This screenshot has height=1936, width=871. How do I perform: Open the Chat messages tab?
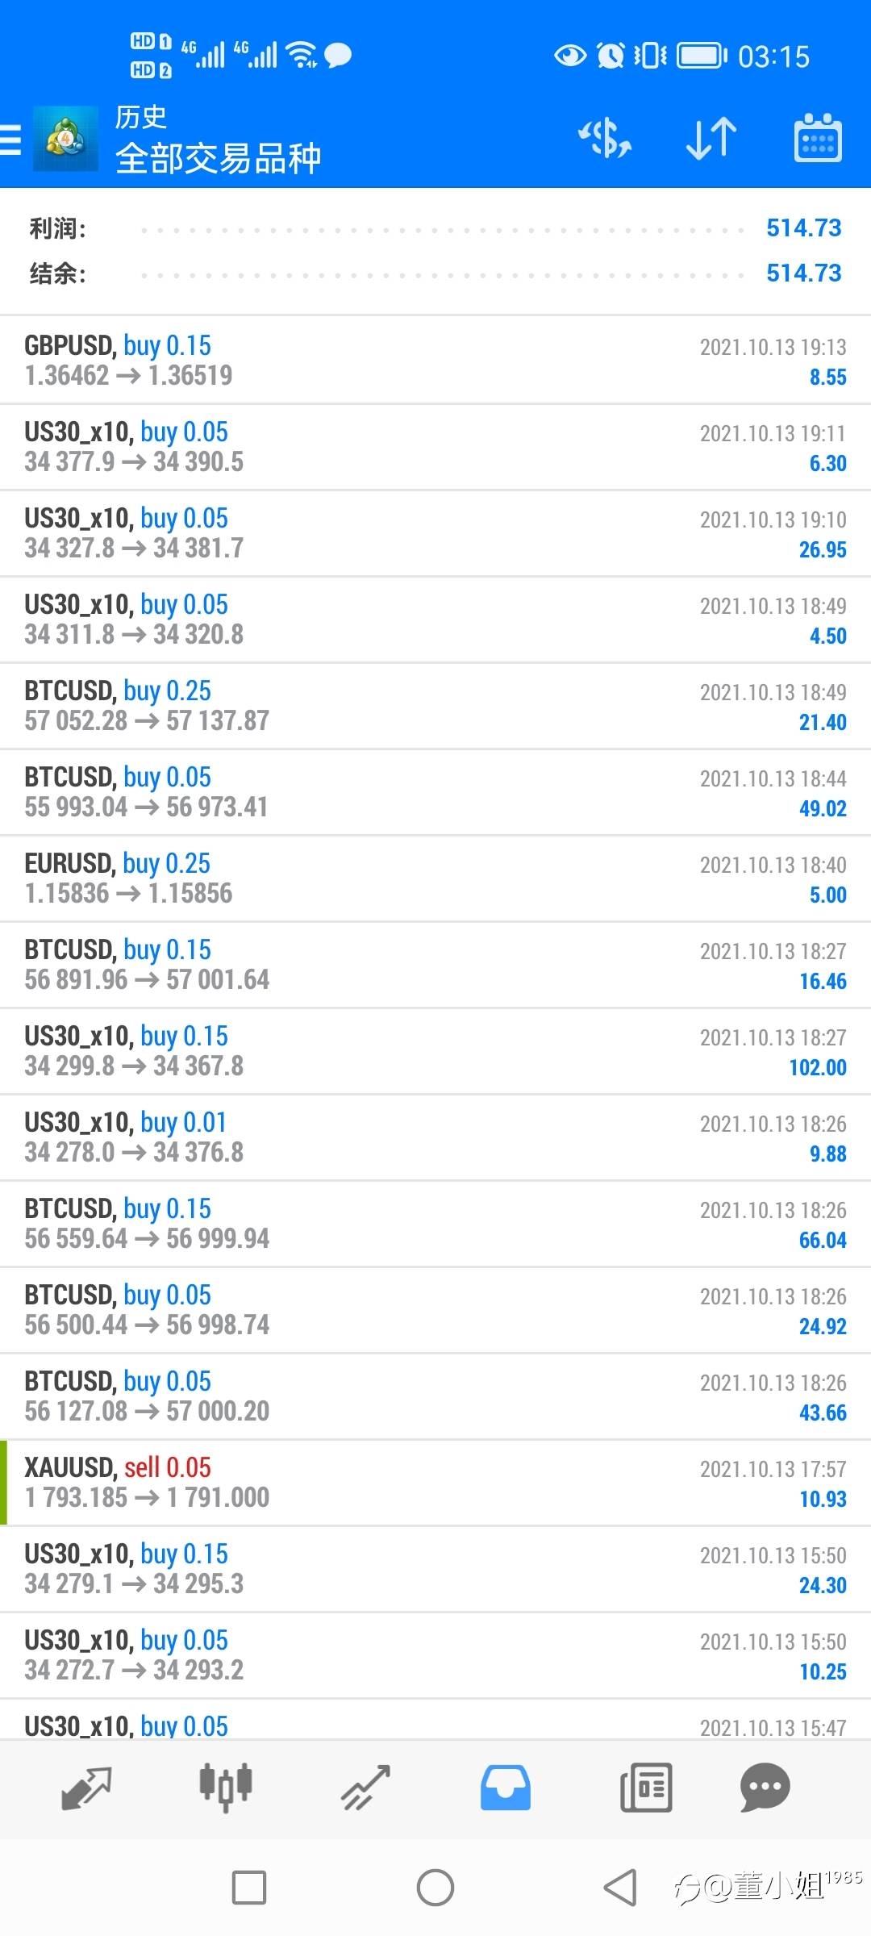[x=765, y=1788]
